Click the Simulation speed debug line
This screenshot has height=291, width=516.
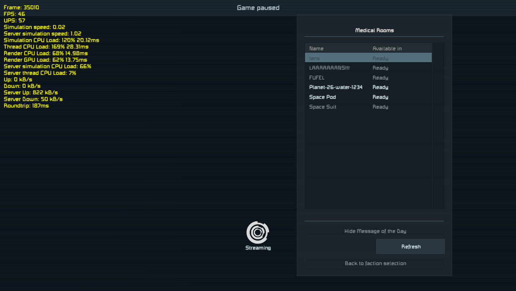pos(35,27)
